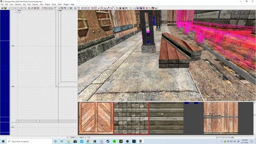
Task: Open the Help menu
Action: pos(72,4)
